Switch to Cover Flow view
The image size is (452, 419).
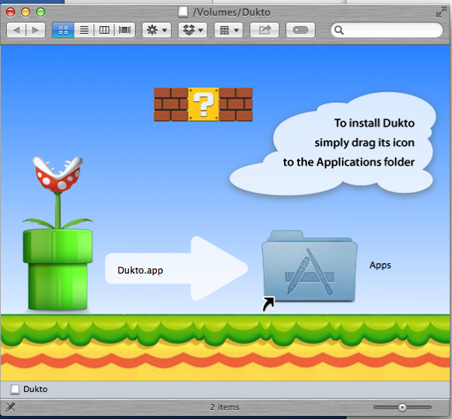124,30
